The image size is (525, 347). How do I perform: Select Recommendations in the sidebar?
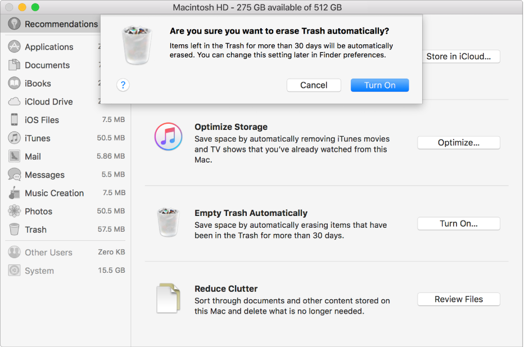[61, 24]
